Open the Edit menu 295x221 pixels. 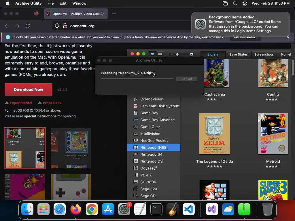pos(63,3)
